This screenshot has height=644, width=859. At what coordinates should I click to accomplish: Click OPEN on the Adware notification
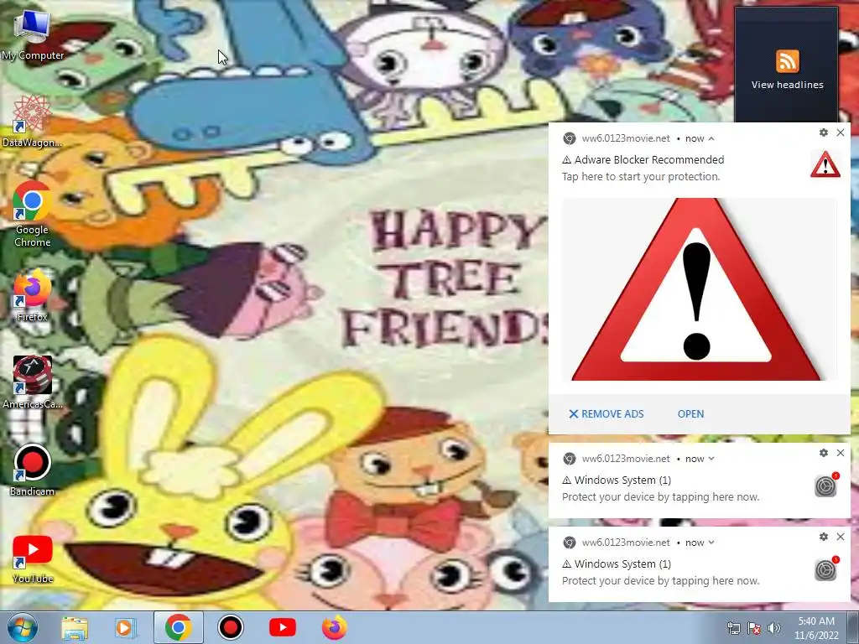tap(691, 414)
